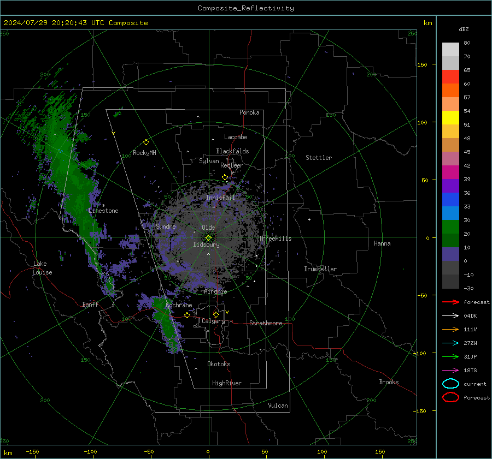The width and height of the screenshot is (492, 459).
Task: Click the Sundre city label
Action: tap(166, 226)
